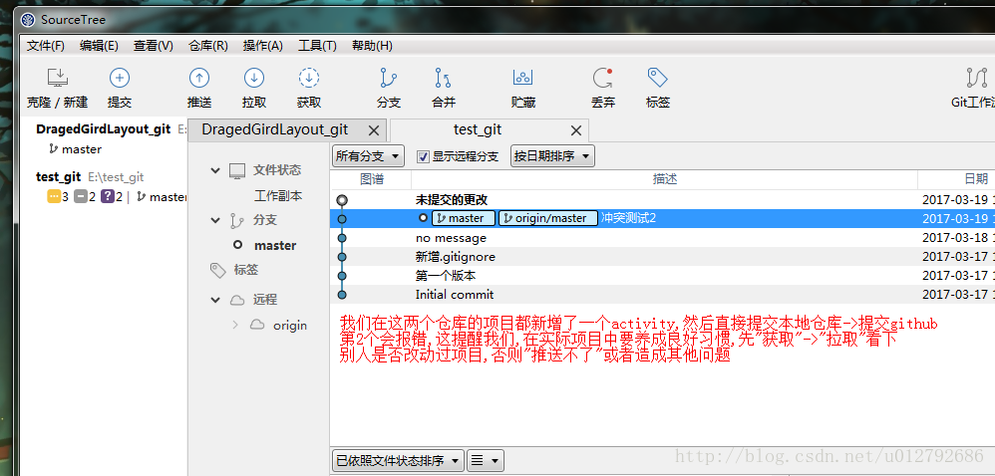995x476 pixels.
Task: Select the 第一个版本 commit
Action: click(662, 276)
